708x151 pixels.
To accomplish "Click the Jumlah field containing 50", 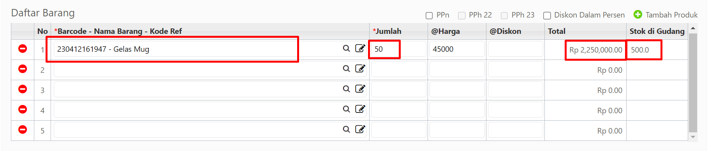I will click(x=398, y=49).
